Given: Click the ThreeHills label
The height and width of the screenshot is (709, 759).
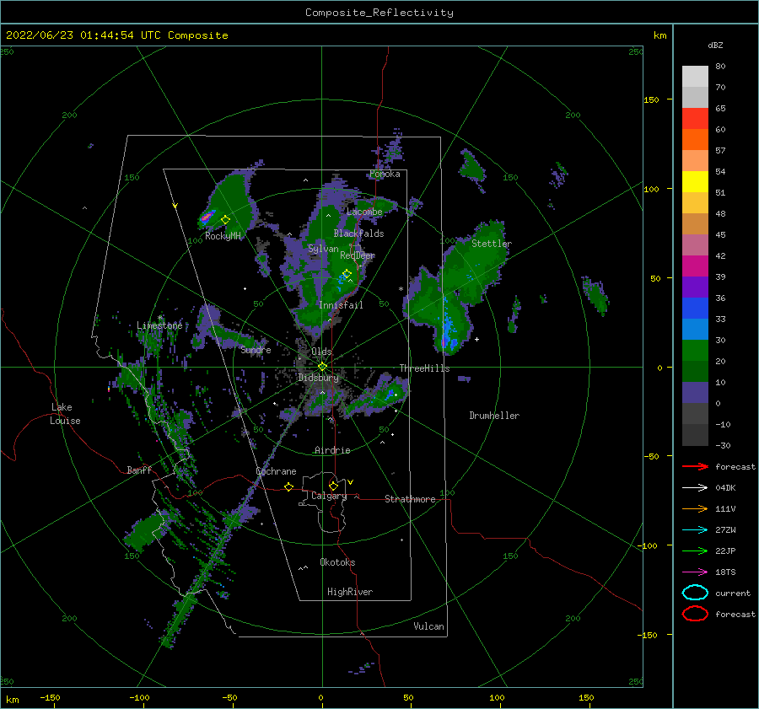Looking at the screenshot, I should pos(424,368).
